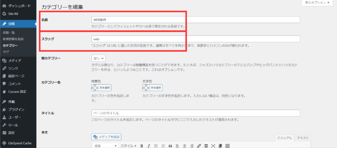Viewport: 337px width, 148px height.
Task: Click the Italic formatting icon
Action: (x=149, y=146)
